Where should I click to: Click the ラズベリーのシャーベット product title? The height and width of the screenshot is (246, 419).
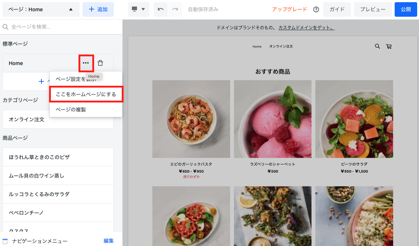point(273,164)
